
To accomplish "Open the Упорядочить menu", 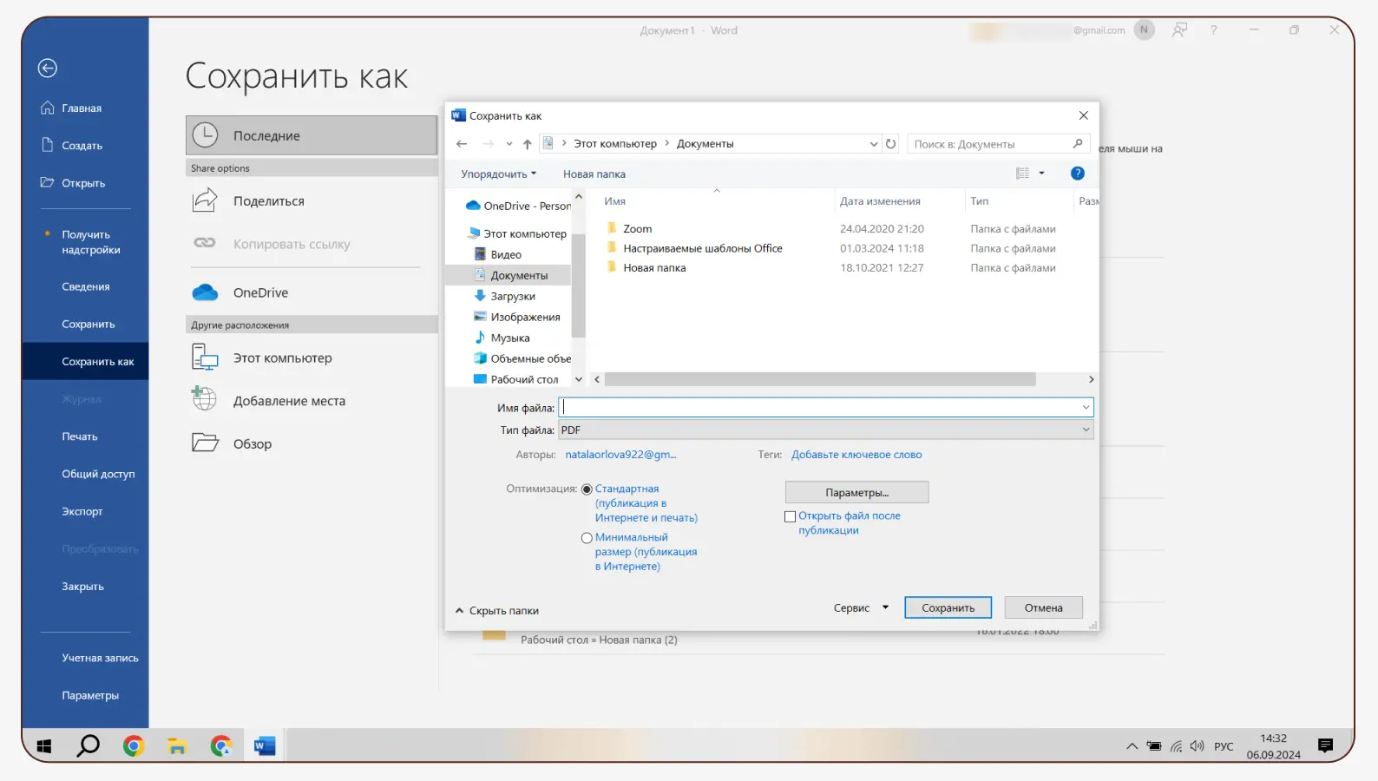I will pyautogui.click(x=498, y=174).
